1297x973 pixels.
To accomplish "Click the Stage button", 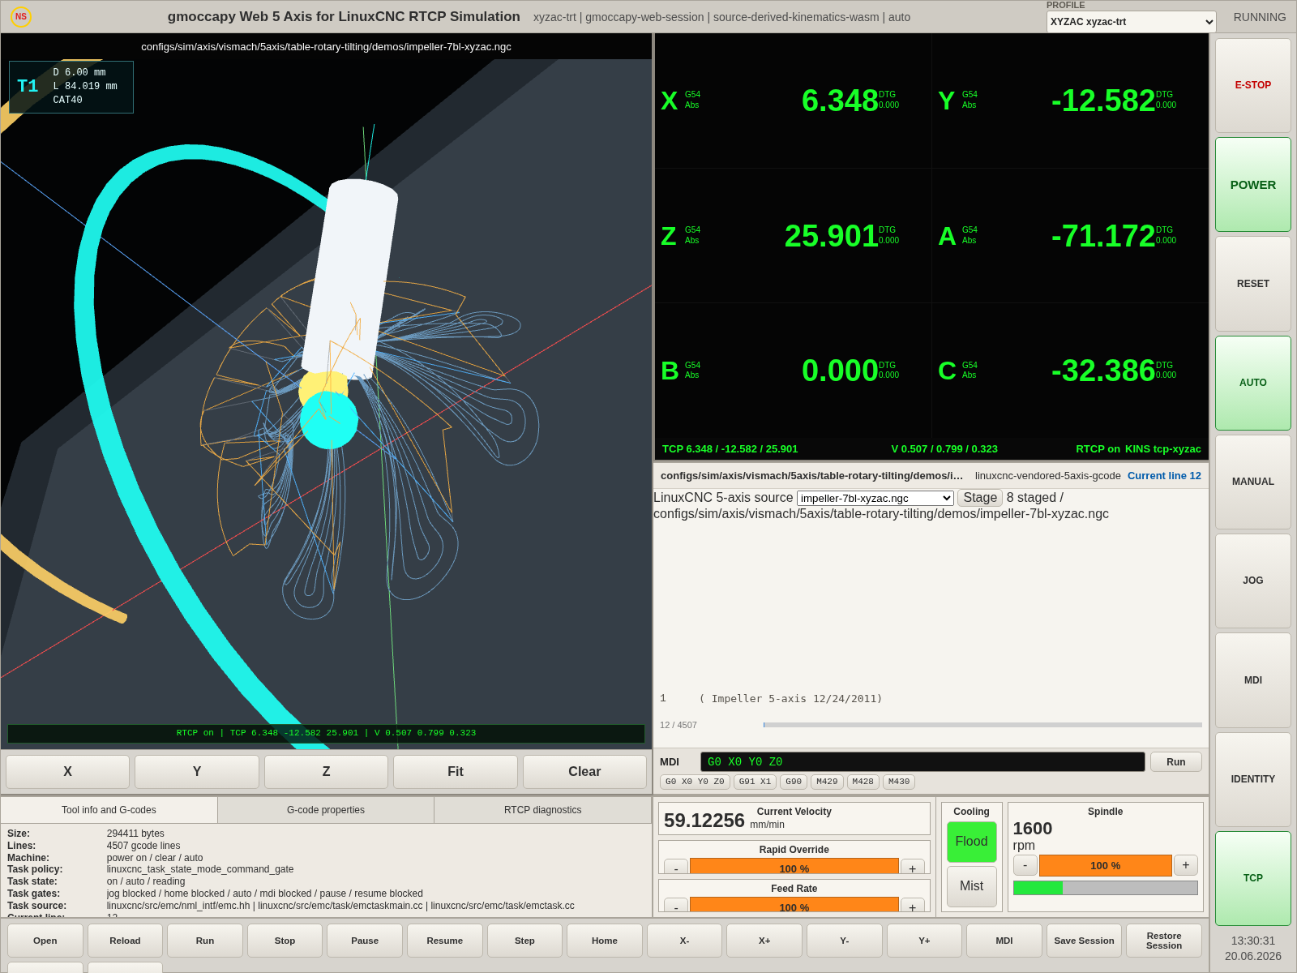I will click(x=980, y=498).
